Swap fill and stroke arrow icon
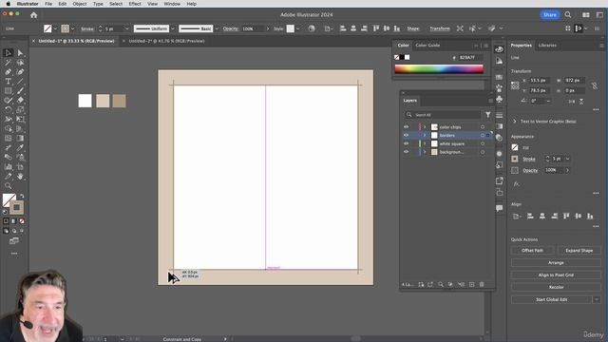608x342 pixels. (x=22, y=197)
